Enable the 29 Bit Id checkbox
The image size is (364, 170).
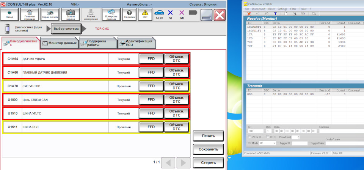[x=250, y=137]
